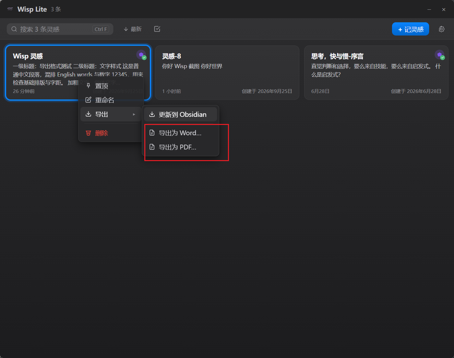
Task: Click the Wisp Lite logo icon
Action: pos(10,9)
